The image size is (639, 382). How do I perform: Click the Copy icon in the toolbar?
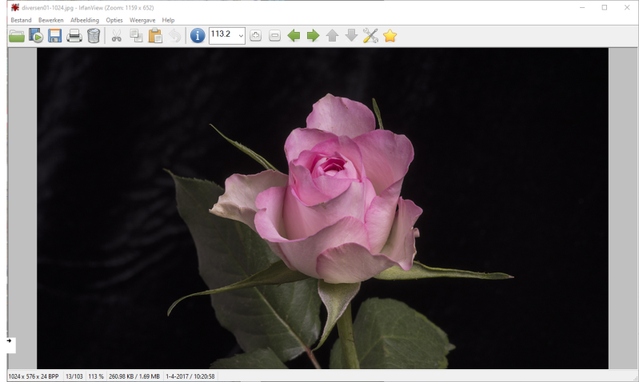click(x=136, y=36)
